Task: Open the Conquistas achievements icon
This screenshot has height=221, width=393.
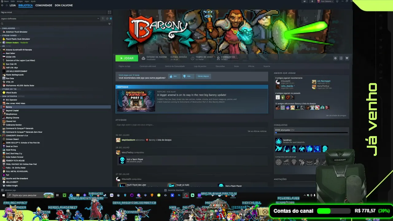Action: coord(218,58)
